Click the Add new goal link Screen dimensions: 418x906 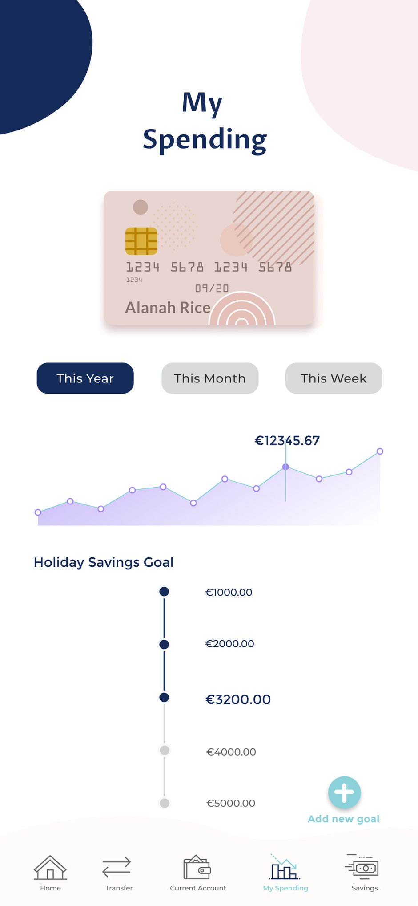point(343,819)
